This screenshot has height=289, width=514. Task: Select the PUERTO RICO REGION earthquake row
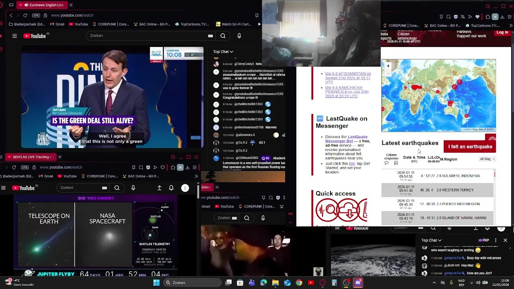pyautogui.click(x=437, y=204)
